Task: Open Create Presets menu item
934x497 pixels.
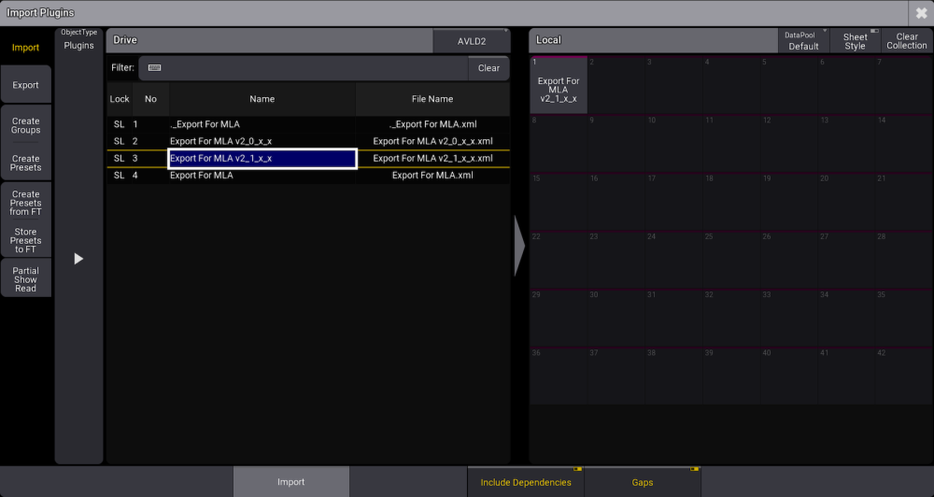Action: point(25,163)
